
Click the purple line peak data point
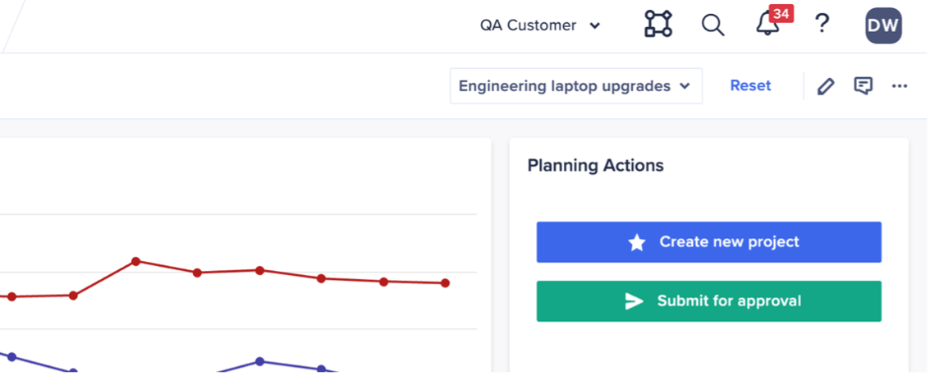(x=259, y=361)
